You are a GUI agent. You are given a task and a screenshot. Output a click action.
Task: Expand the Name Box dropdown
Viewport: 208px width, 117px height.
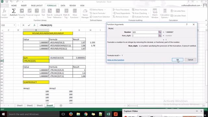pos(14,25)
